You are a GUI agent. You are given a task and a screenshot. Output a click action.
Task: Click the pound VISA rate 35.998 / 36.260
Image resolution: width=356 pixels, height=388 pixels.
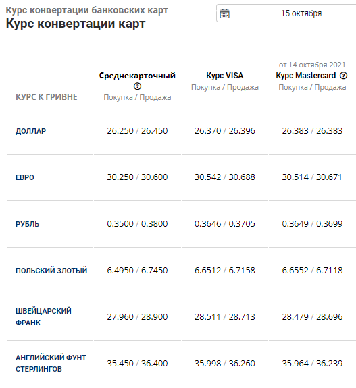(x=225, y=363)
